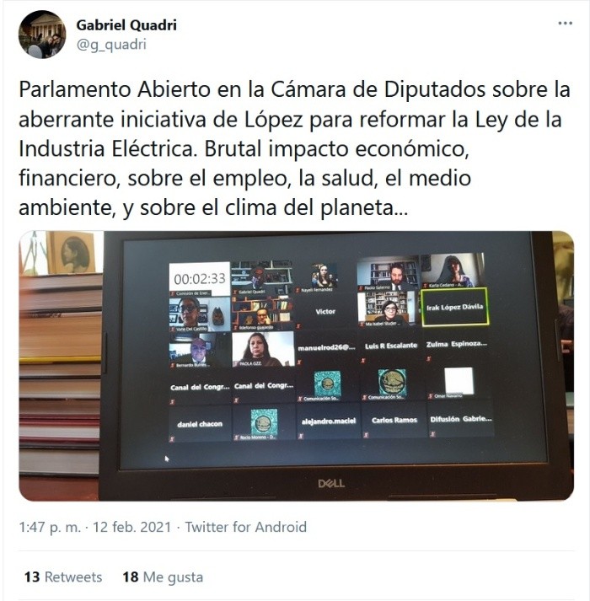The width and height of the screenshot is (590, 601).
Task: Open the 1:47 p. m. 12 feb. 2021 timestamp
Action: [95, 527]
